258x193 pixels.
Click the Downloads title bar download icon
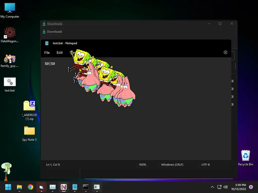44,24
